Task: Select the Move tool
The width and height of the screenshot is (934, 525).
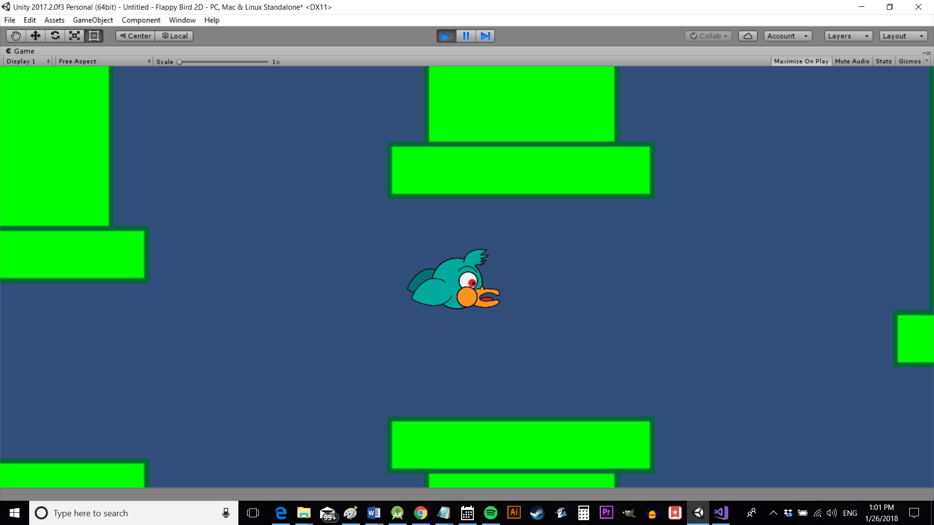Action: 36,36
